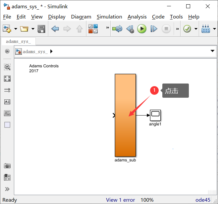Viewport: 218px width, 204px height.
Task: Expand hidden toolbar items after Library Browser
Action: pos(107,27)
